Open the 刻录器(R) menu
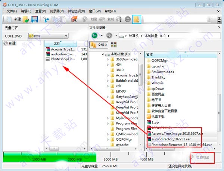224x171 pixels. [x=57, y=11]
